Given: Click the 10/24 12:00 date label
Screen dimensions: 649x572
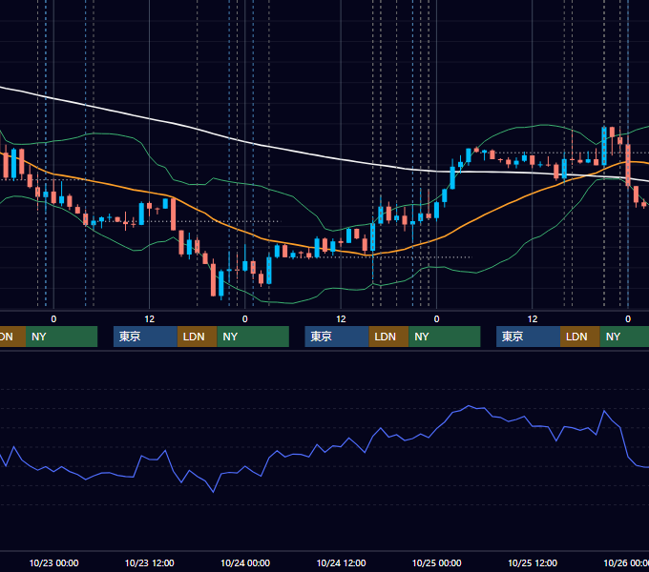Looking at the screenshot, I should pyautogui.click(x=341, y=562).
